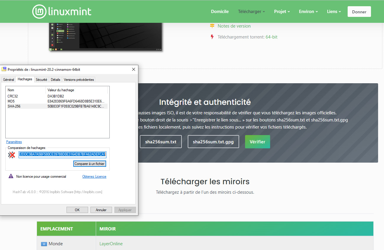This screenshot has width=384, height=250.
Task: Click the purple warning triangle icon
Action: coord(11,176)
